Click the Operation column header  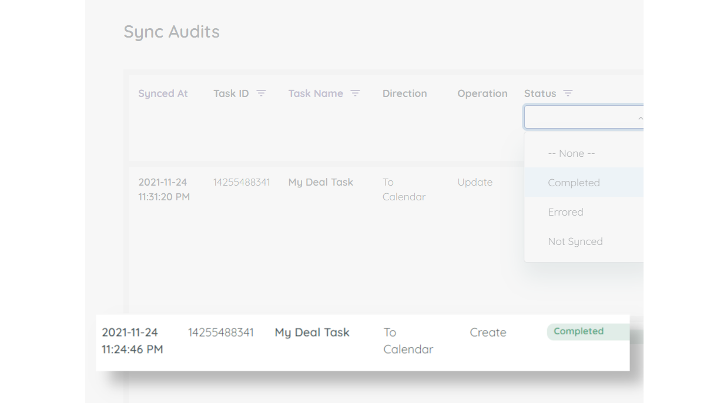click(x=482, y=93)
